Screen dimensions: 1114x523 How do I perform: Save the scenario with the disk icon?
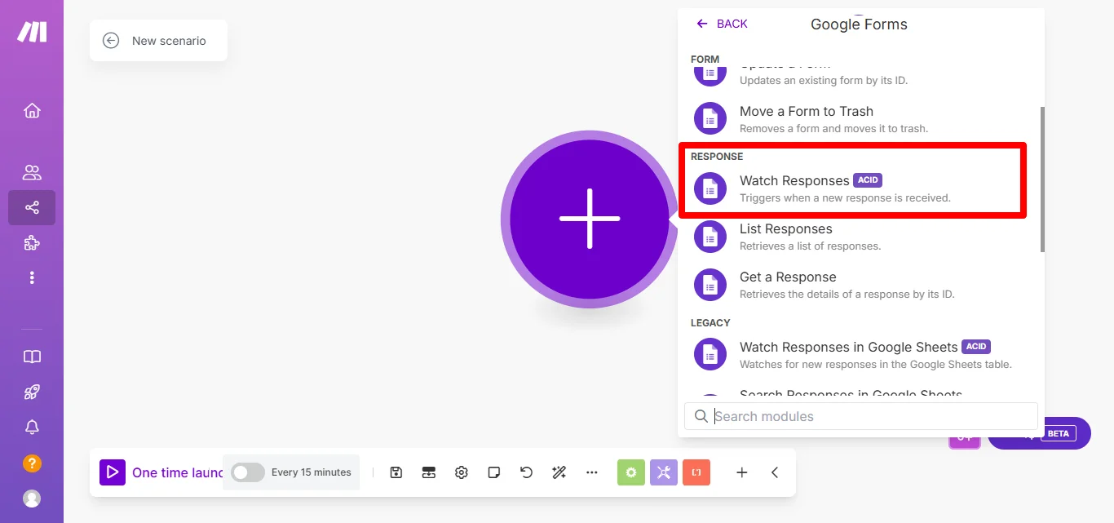pyautogui.click(x=396, y=472)
